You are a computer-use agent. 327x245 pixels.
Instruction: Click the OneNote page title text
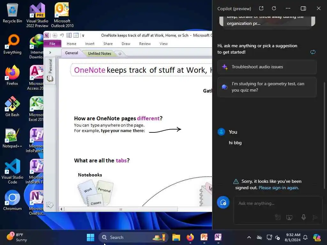click(143, 70)
